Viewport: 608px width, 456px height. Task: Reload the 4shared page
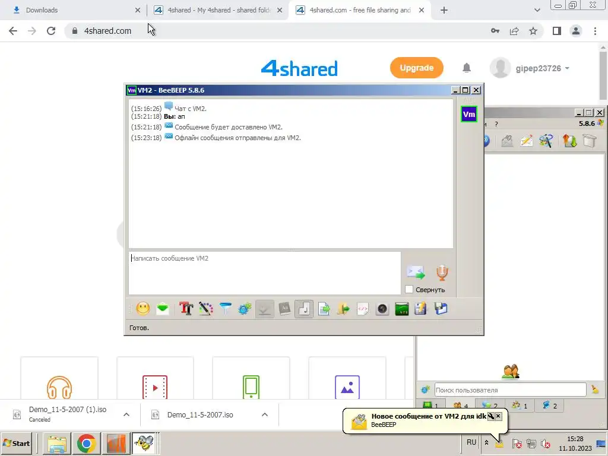[51, 31]
